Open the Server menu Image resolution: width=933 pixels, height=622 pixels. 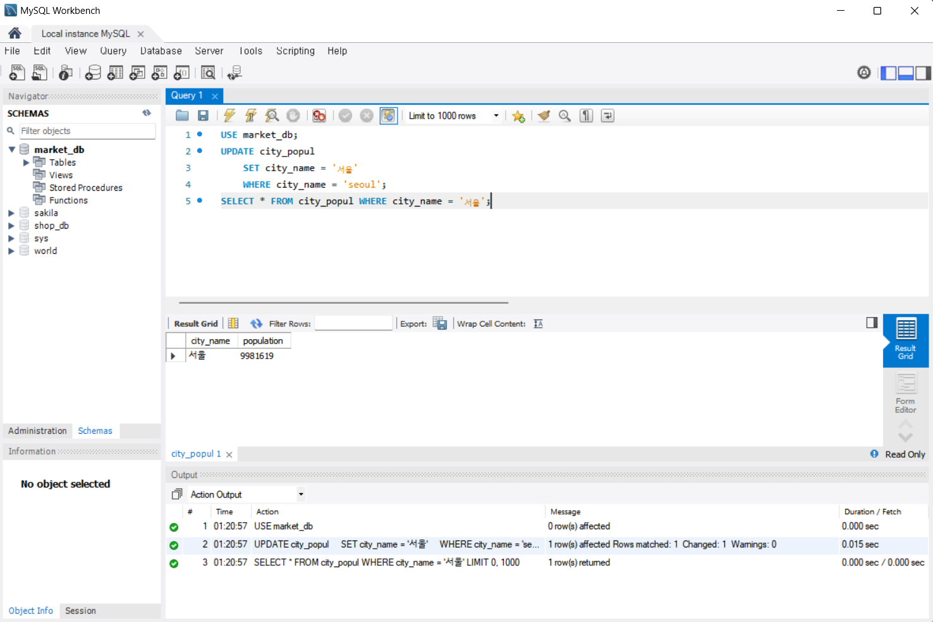click(209, 51)
